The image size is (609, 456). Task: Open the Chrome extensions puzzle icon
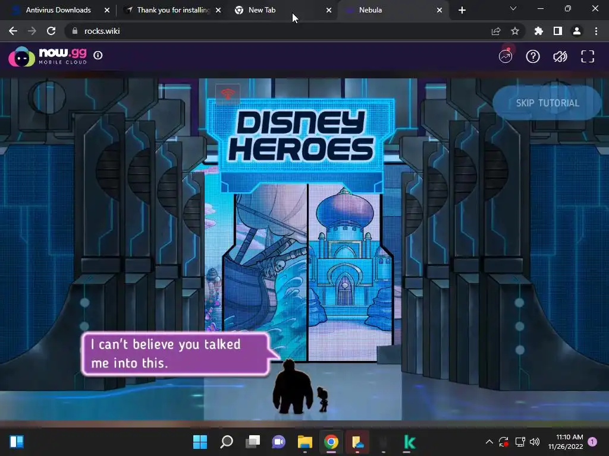click(538, 31)
